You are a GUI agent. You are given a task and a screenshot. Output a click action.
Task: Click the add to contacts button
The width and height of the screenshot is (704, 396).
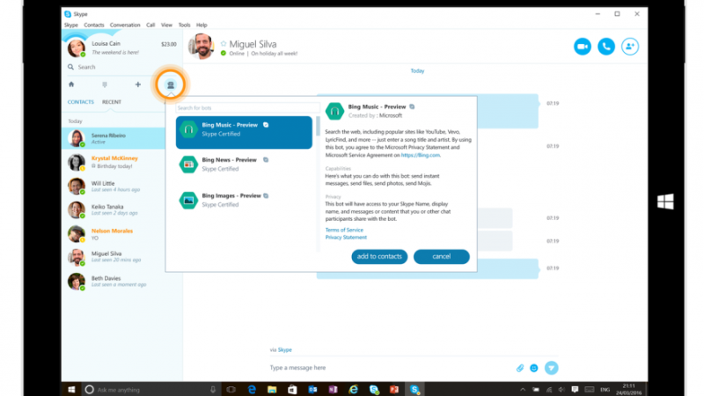click(378, 256)
